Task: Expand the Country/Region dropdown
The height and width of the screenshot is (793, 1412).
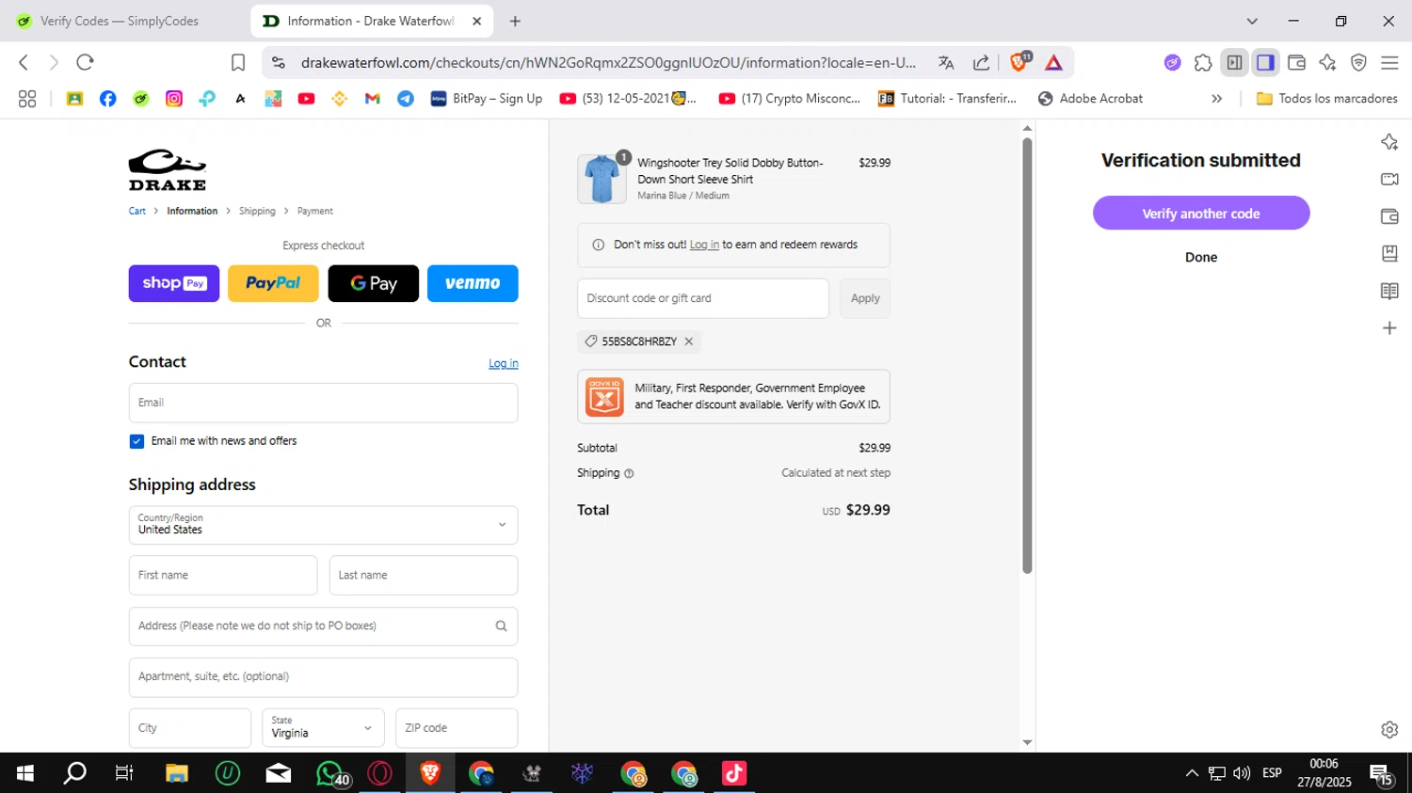Action: click(323, 525)
